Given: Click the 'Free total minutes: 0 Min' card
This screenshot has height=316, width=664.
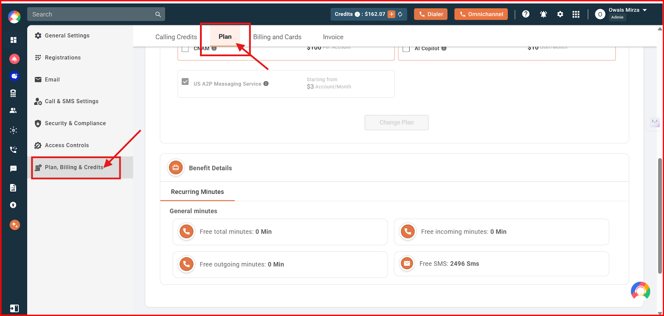Looking at the screenshot, I should 280,232.
